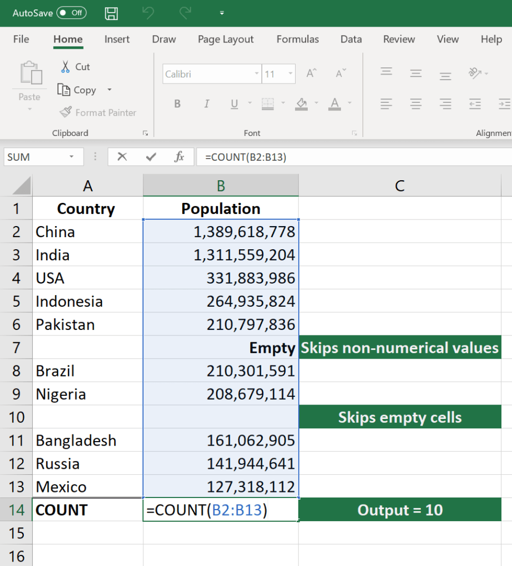Viewport: 512px width, 566px height.
Task: Click the Undo icon
Action: (147, 14)
